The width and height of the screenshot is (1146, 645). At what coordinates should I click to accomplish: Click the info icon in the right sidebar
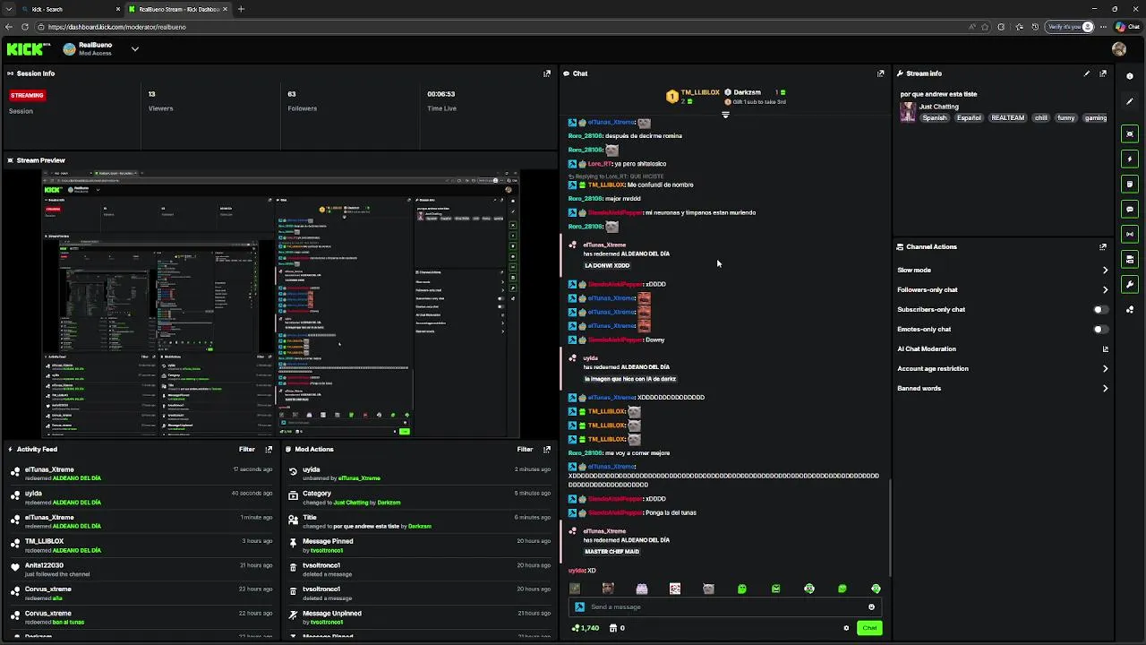(x=1130, y=74)
